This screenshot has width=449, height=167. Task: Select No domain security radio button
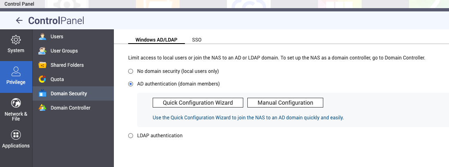point(131,71)
